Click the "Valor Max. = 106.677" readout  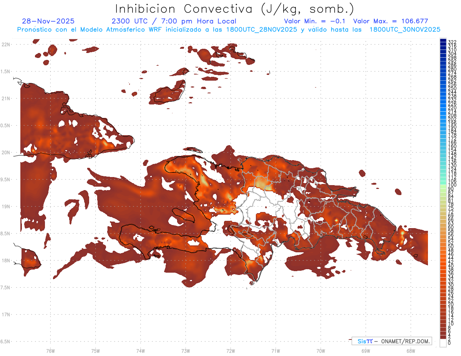(391, 21)
